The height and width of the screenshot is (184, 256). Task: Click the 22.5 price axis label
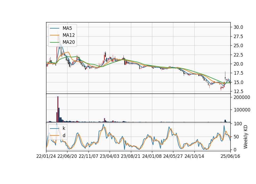tap(238, 55)
